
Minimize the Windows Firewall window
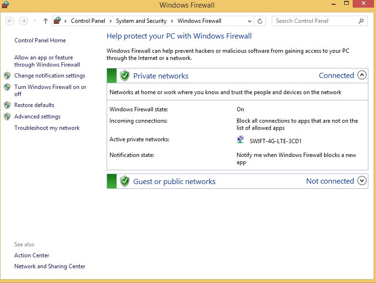[x=333, y=4]
